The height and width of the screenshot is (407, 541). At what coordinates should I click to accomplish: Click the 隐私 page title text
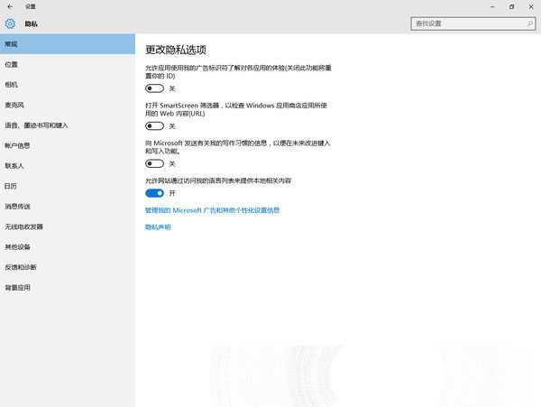31,23
